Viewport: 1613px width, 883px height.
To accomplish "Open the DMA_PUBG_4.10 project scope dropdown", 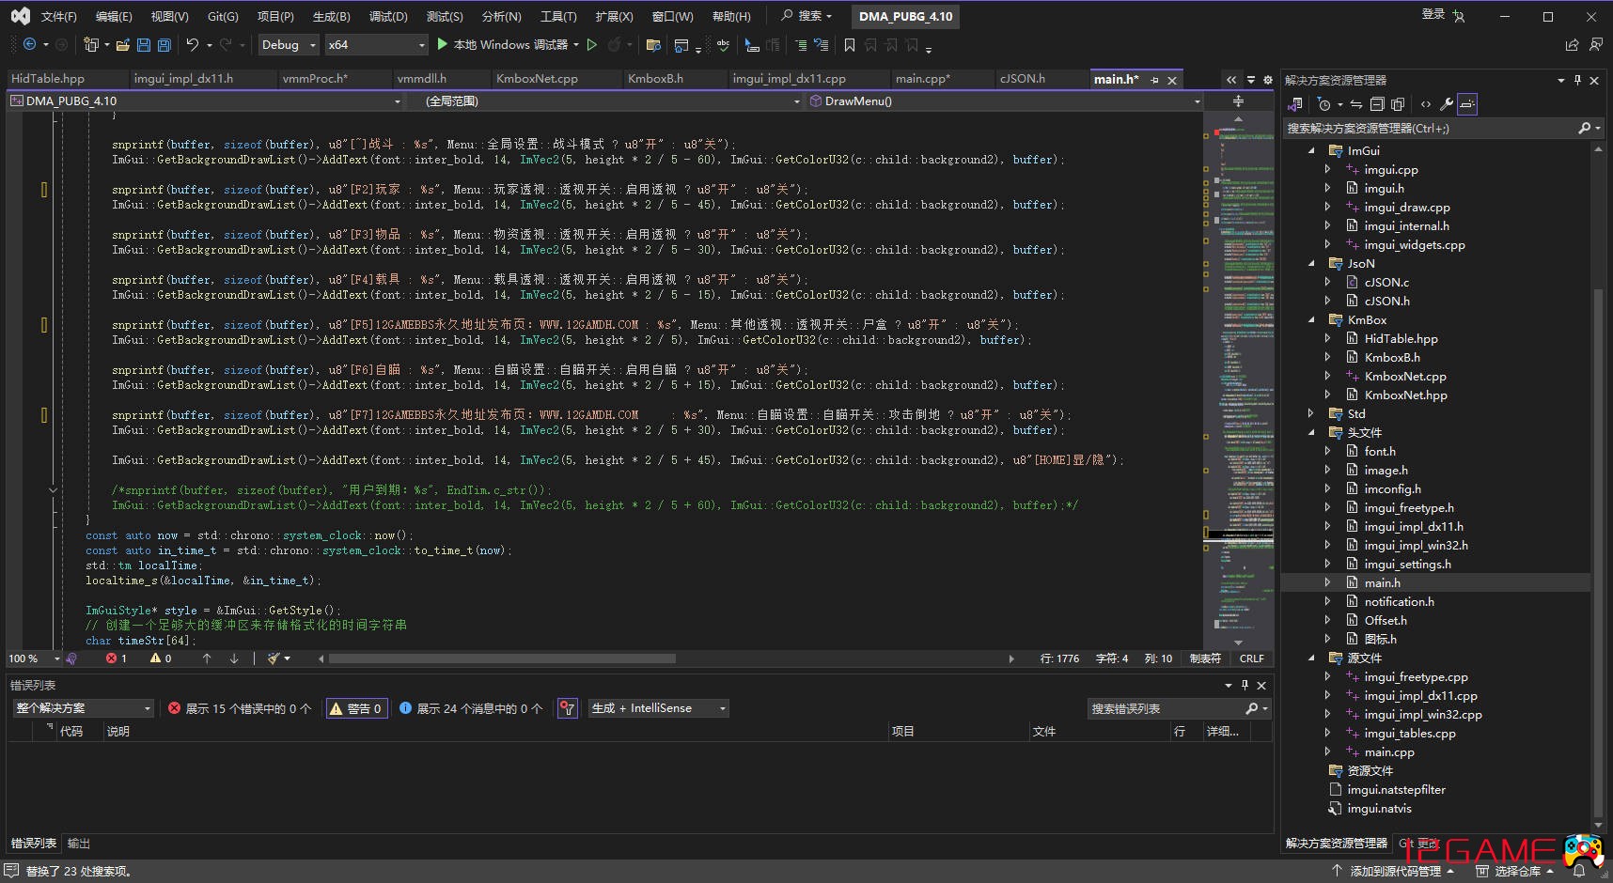I will coord(206,101).
